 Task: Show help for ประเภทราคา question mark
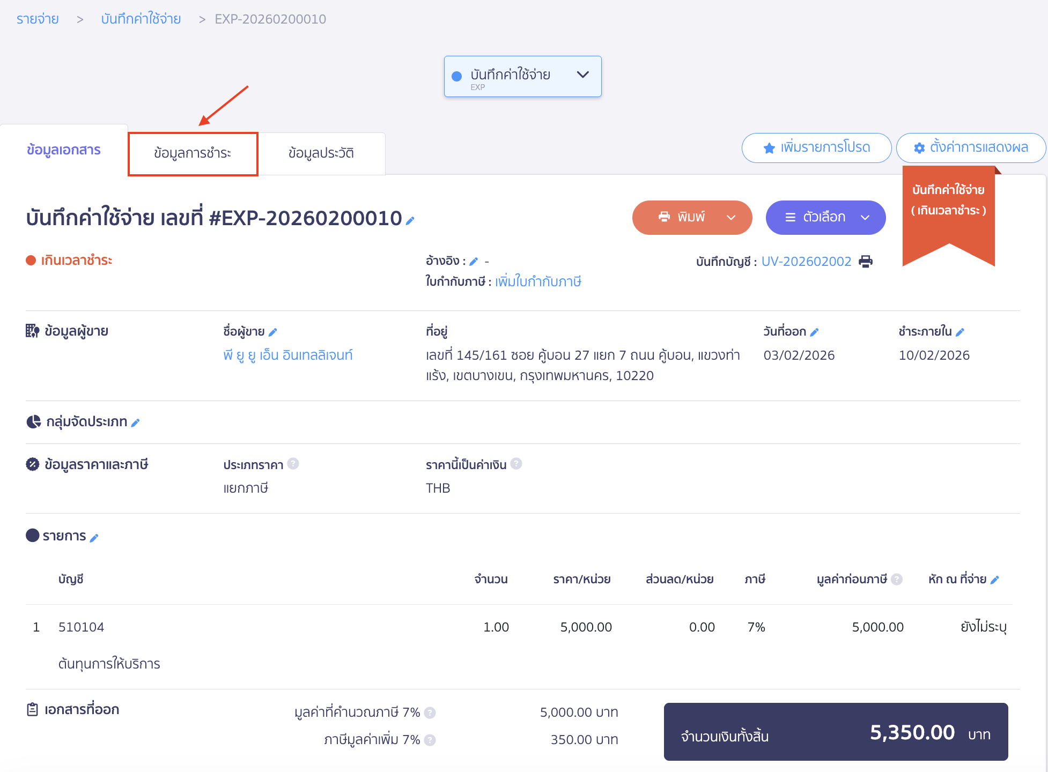(293, 464)
